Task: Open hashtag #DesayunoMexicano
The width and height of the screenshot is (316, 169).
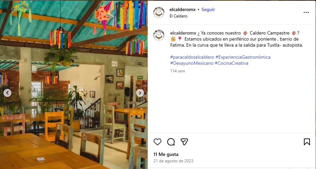Action: 192,63
